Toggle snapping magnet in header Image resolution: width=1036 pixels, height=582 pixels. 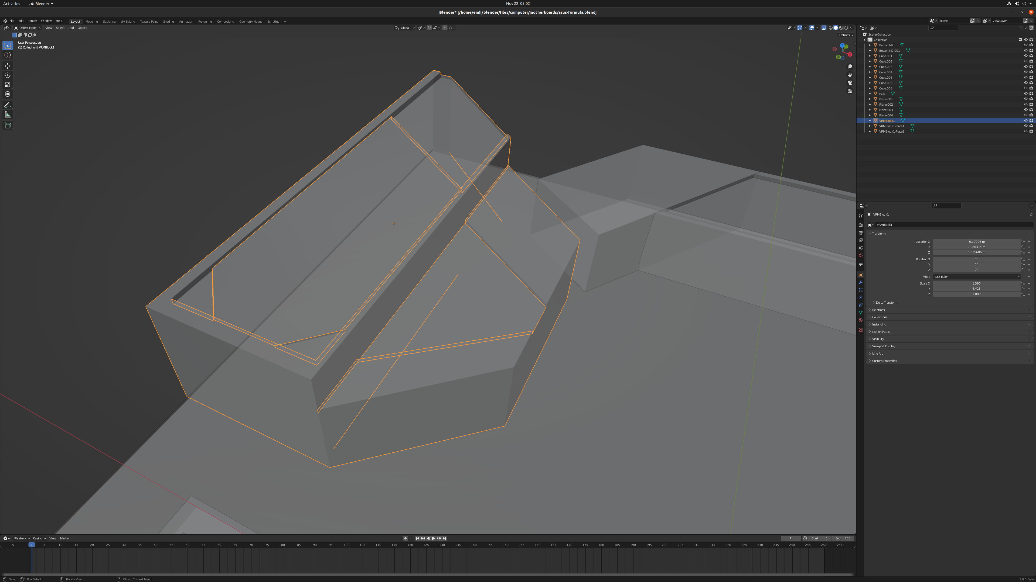[430, 28]
